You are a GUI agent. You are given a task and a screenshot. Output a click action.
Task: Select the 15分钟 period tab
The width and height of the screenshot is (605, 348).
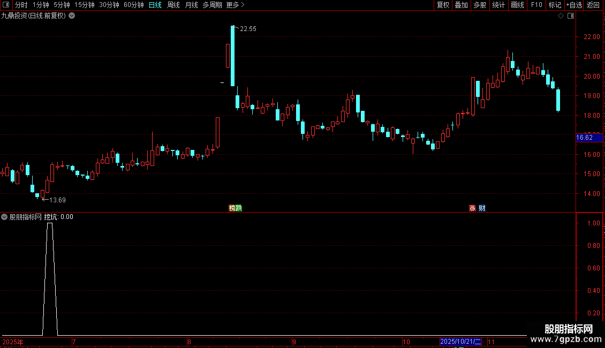pos(84,5)
